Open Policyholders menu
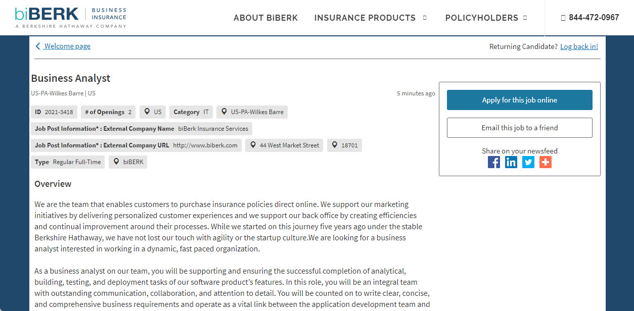 482,18
